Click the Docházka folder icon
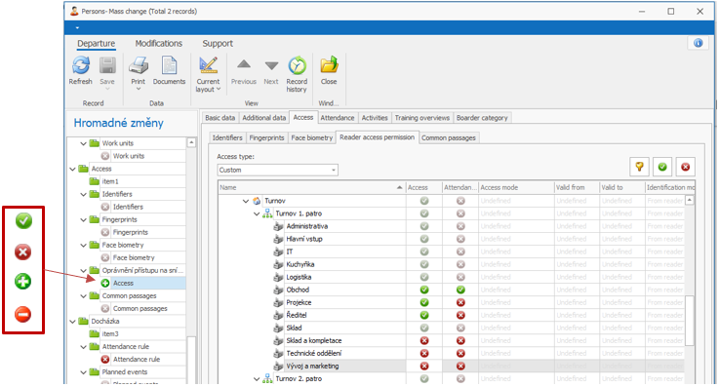Screen dimensions: 719x387 [83, 321]
